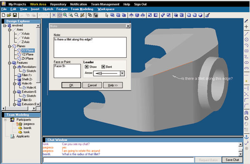The image size is (250, 164).
Task: Collapse the Planes tree node
Action: click(x=10, y=46)
